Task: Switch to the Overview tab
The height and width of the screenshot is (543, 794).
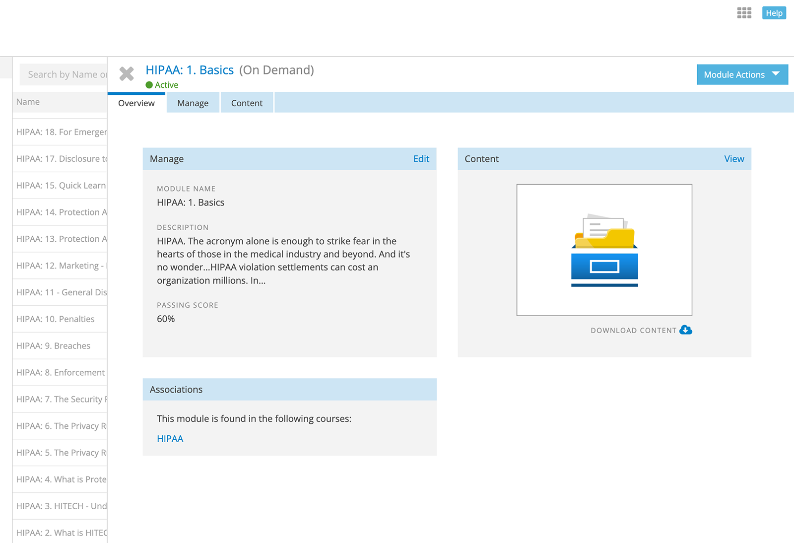Action: [x=136, y=103]
